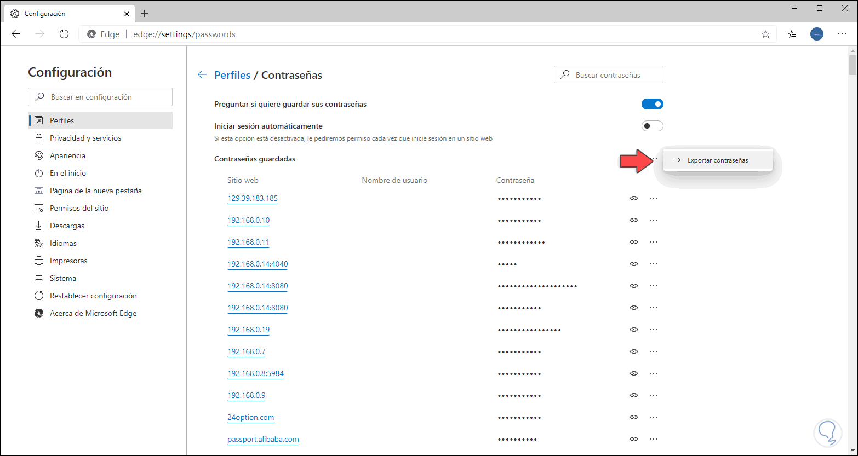Click the back navigation arrow in toolbar

click(16, 34)
